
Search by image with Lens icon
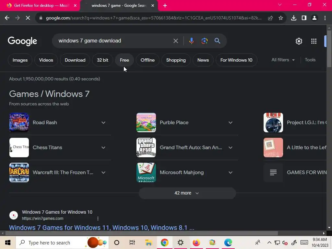click(x=204, y=41)
